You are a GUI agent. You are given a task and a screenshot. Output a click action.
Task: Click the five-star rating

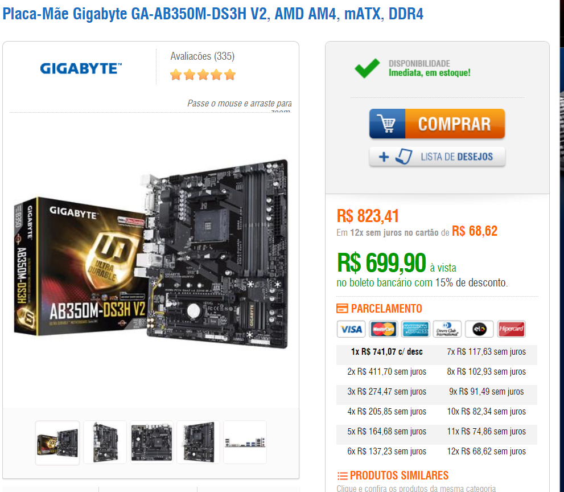[x=203, y=75]
